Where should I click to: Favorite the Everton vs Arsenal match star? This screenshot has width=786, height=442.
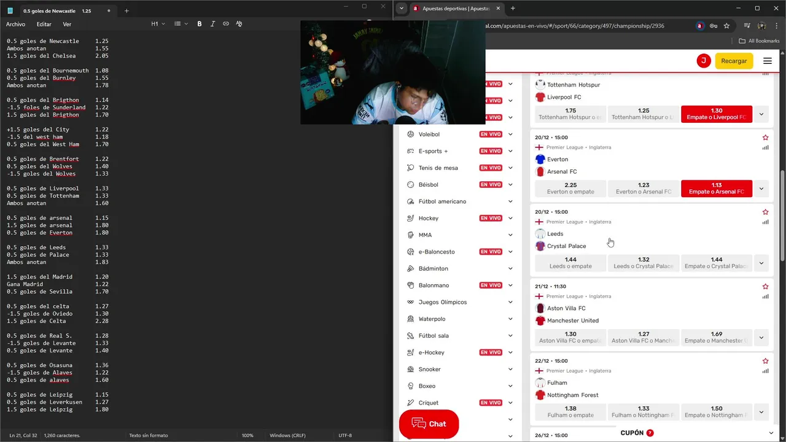765,138
